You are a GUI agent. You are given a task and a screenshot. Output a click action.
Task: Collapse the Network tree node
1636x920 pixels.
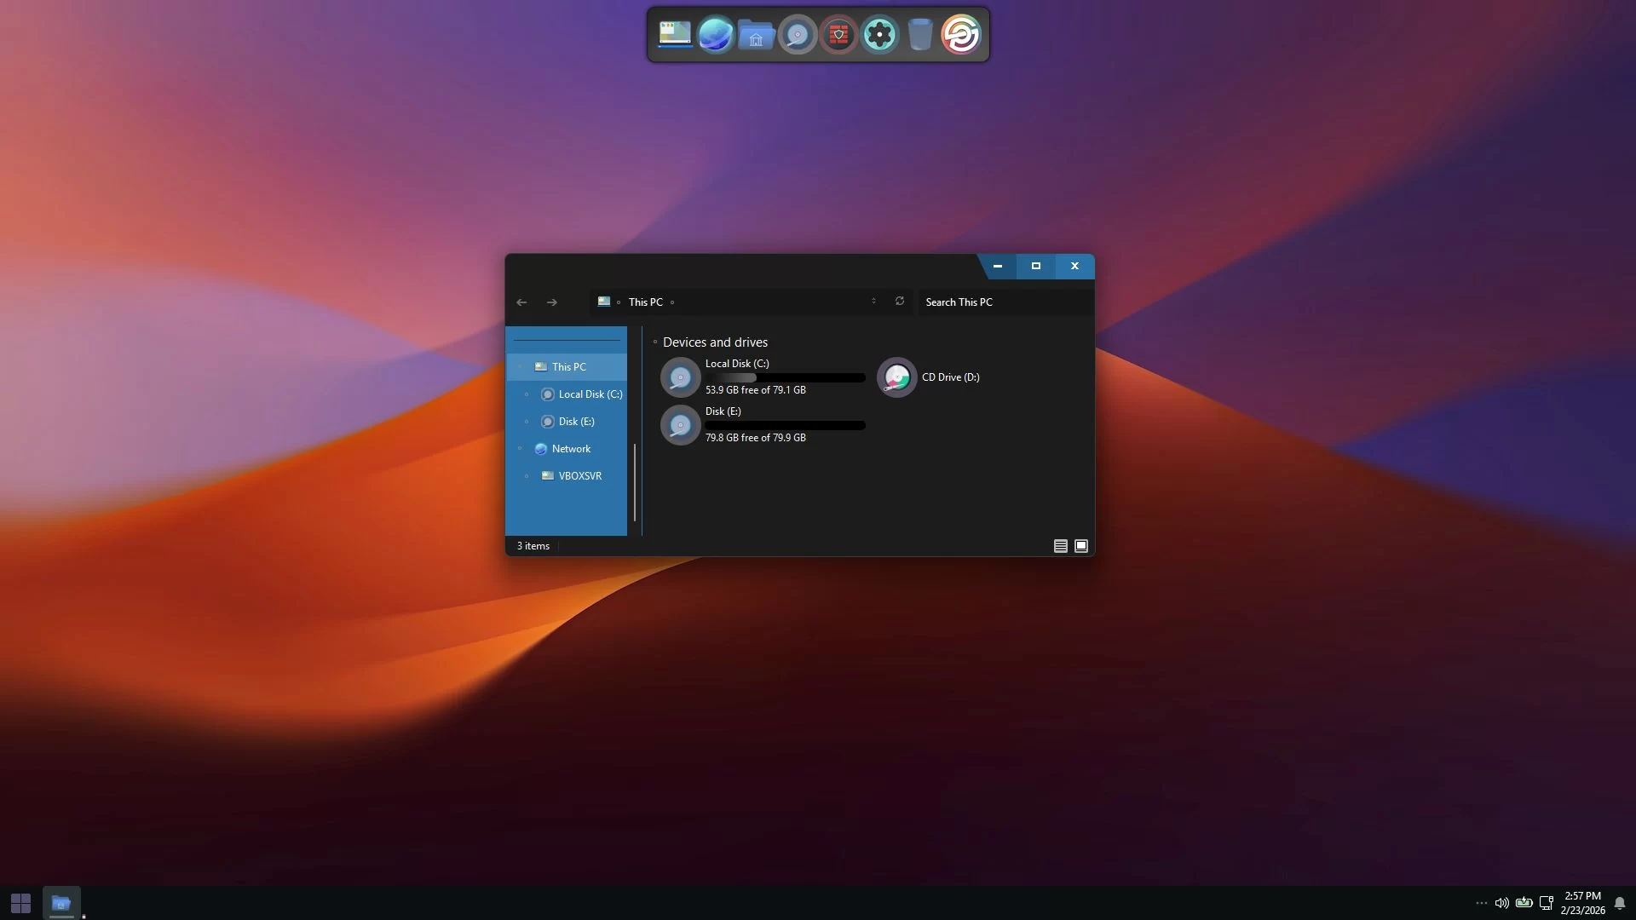click(520, 449)
